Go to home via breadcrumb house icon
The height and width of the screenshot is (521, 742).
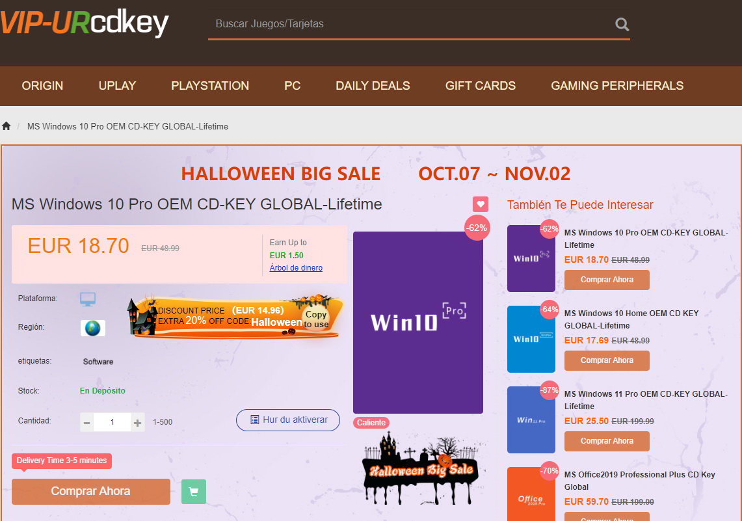pos(6,126)
